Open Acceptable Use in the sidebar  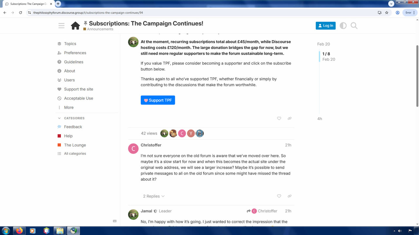79,98
